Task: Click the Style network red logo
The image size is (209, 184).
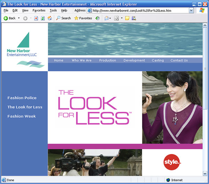Action: (x=172, y=162)
